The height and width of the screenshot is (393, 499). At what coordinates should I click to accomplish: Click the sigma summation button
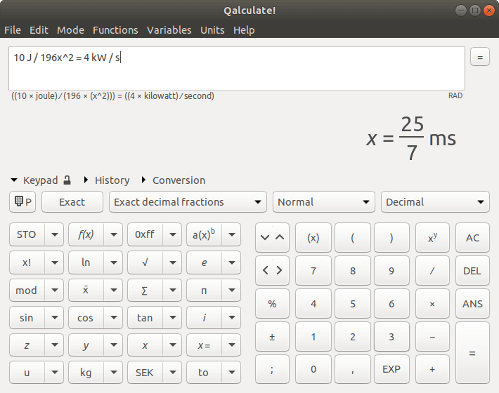pos(145,290)
